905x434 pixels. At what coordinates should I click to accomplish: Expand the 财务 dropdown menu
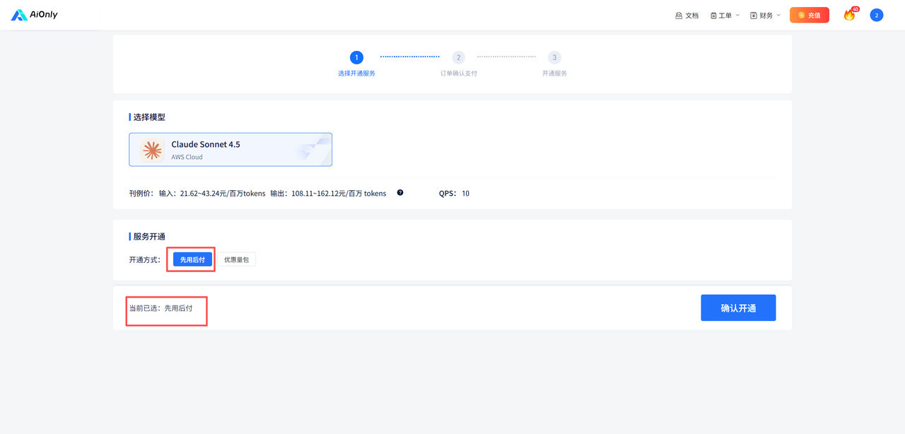tap(765, 15)
